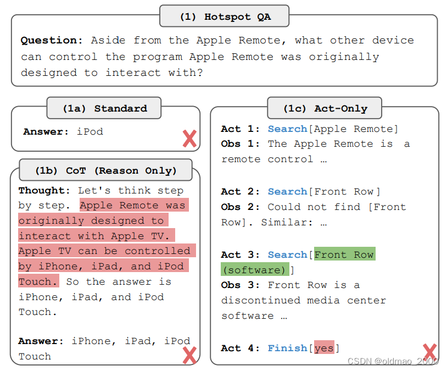Click "designed to interact with?" in the question

[112, 73]
